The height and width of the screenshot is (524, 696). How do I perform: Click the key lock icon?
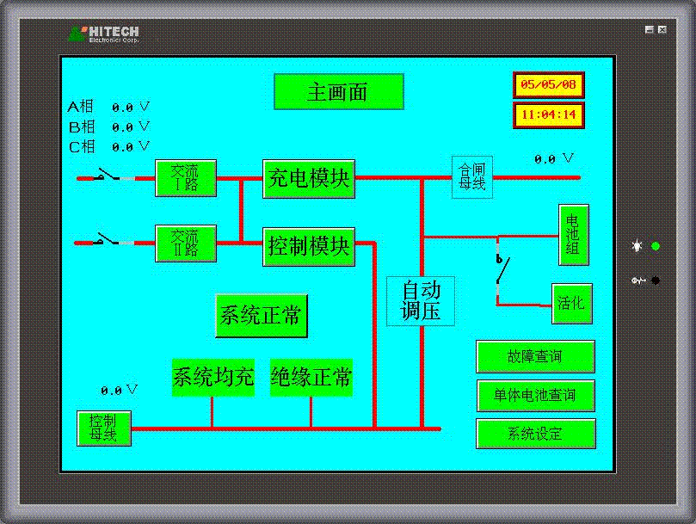[x=637, y=280]
